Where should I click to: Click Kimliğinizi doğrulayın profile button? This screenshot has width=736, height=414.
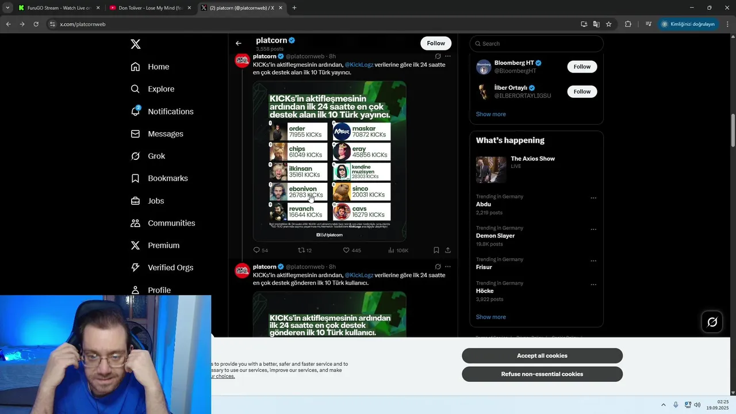[x=688, y=24]
